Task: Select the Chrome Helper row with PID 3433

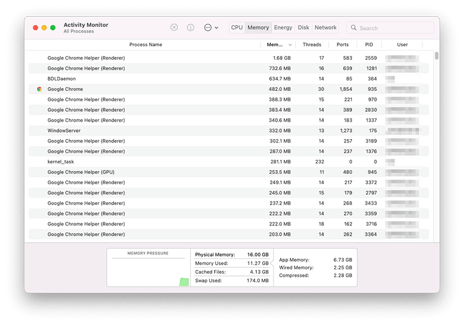Action: click(229, 203)
